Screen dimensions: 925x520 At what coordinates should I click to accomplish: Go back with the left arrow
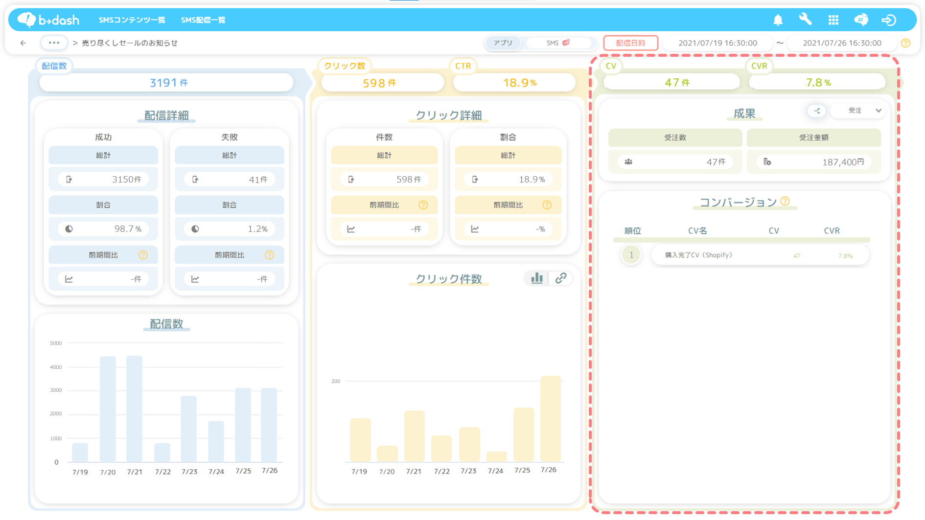[x=23, y=43]
